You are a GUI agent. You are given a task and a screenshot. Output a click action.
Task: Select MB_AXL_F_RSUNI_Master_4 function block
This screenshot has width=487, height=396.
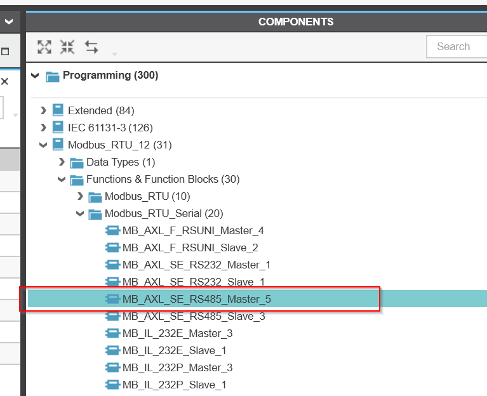click(193, 230)
